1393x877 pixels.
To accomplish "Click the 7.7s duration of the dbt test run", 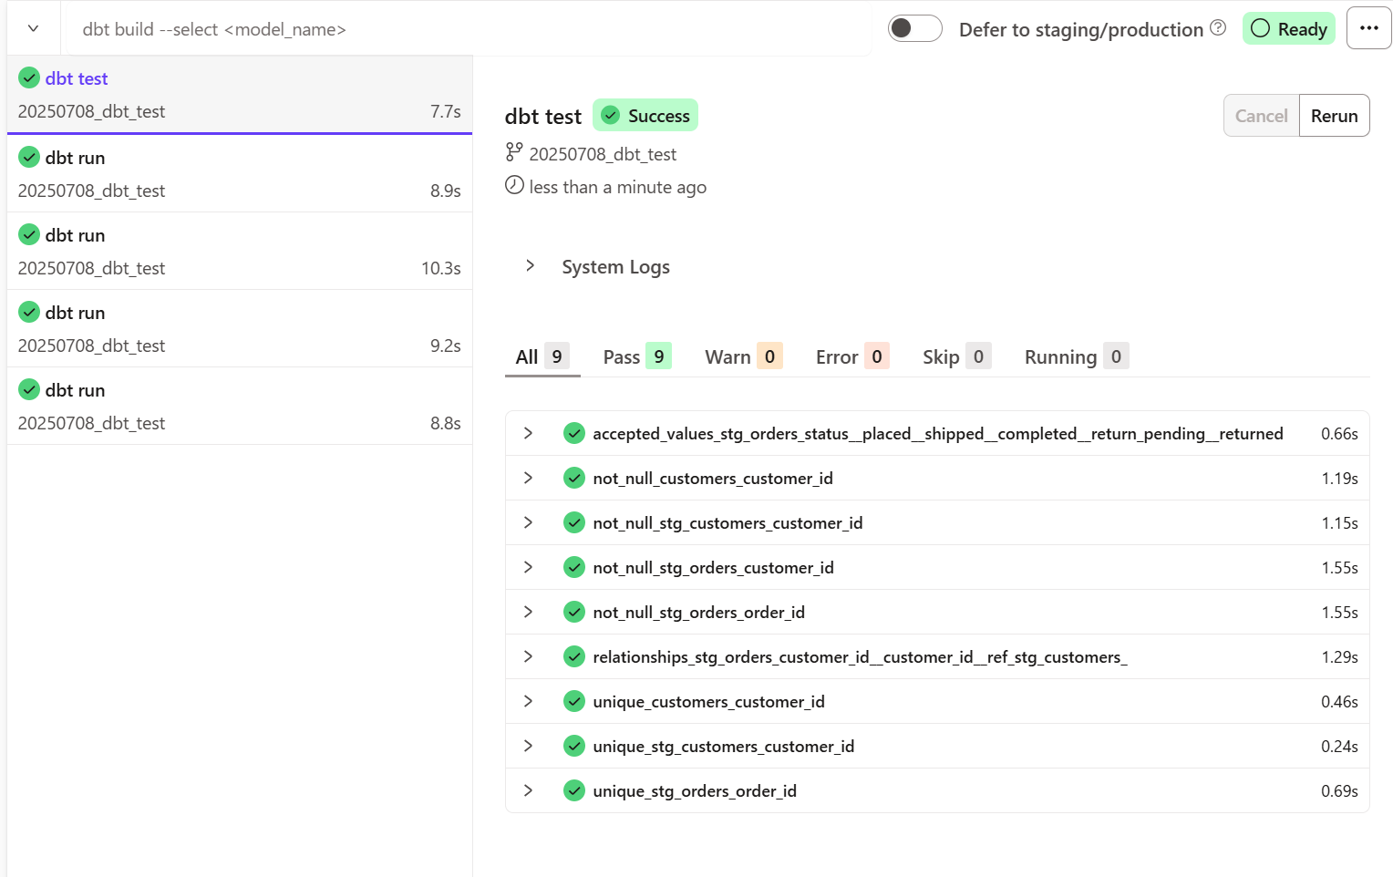I will click(445, 111).
